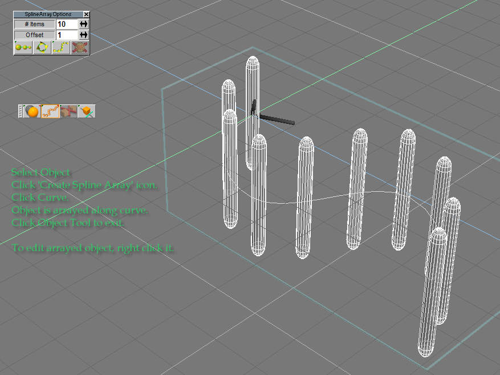This screenshot has height=375, width=500.
Task: Click the # Items value field
Action: (x=67, y=24)
